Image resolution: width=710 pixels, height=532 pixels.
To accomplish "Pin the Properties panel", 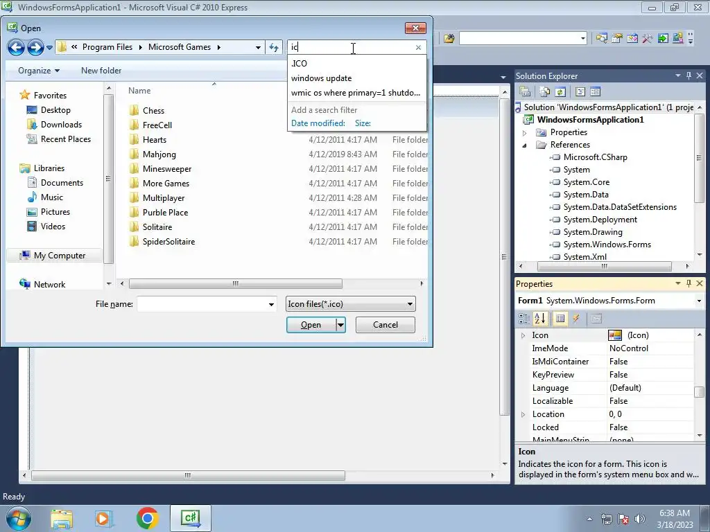I will [x=689, y=283].
